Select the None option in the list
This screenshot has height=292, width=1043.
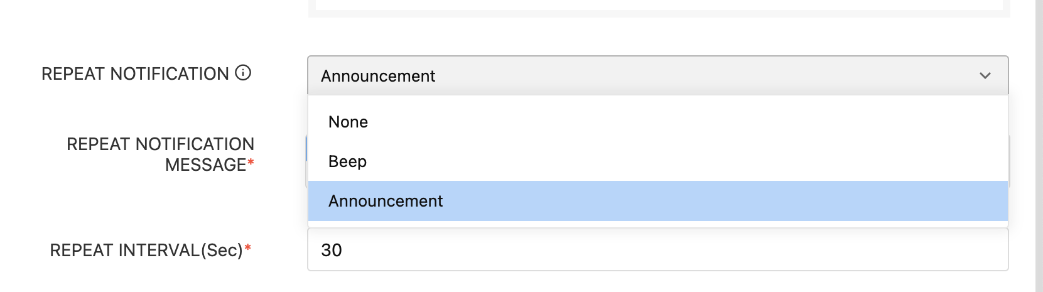[x=657, y=122]
